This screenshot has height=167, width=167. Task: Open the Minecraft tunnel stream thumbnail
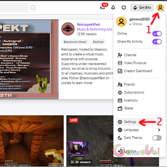(x=32, y=141)
